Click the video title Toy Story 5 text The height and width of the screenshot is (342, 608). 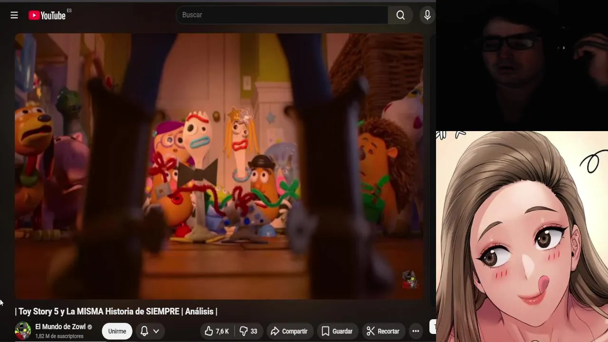[x=116, y=312]
